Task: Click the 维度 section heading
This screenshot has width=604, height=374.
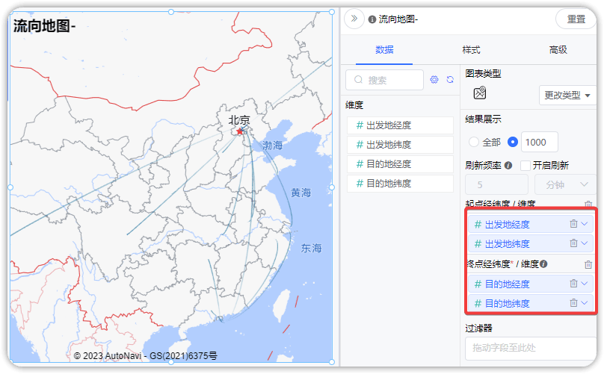Action: [354, 105]
